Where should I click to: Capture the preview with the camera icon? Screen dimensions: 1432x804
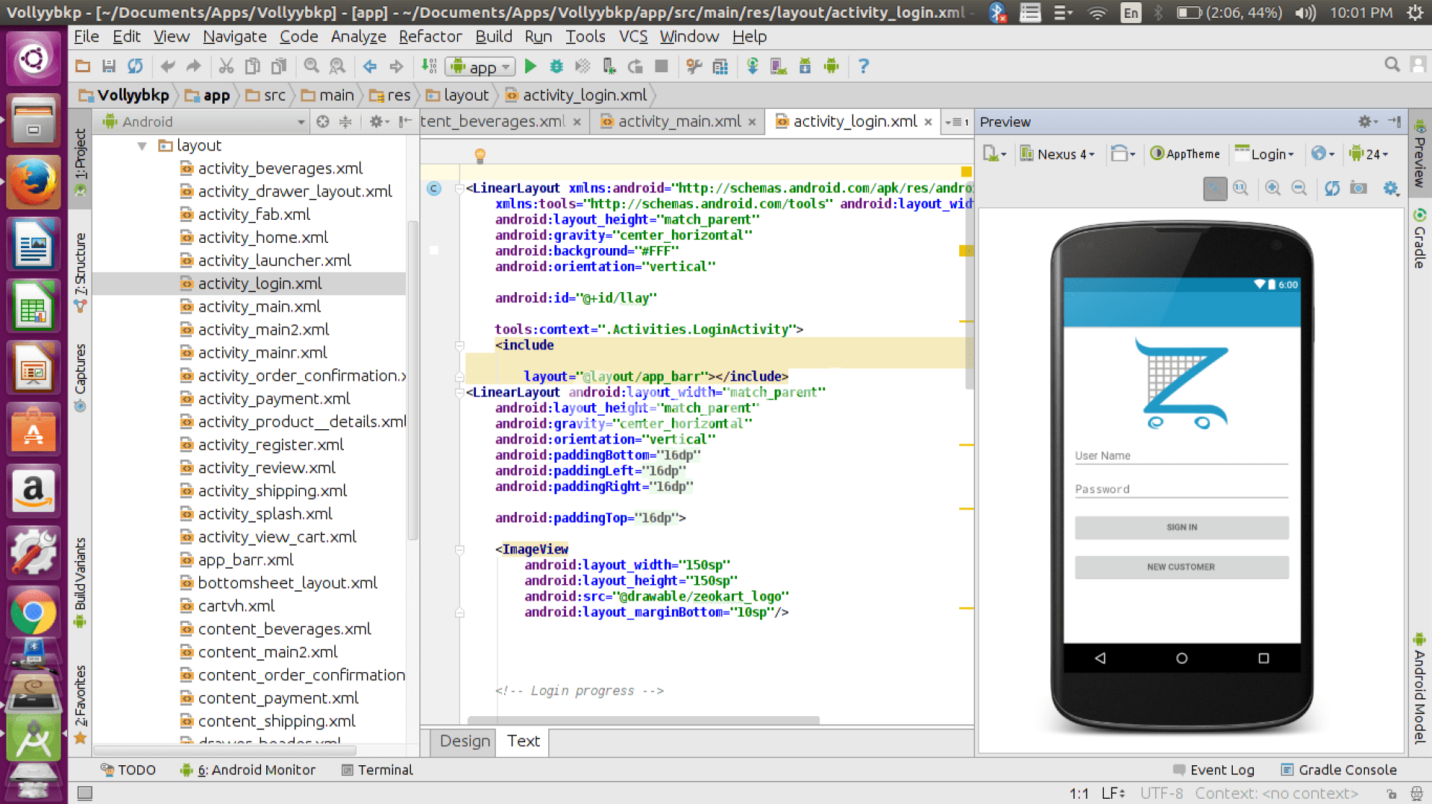point(1359,189)
